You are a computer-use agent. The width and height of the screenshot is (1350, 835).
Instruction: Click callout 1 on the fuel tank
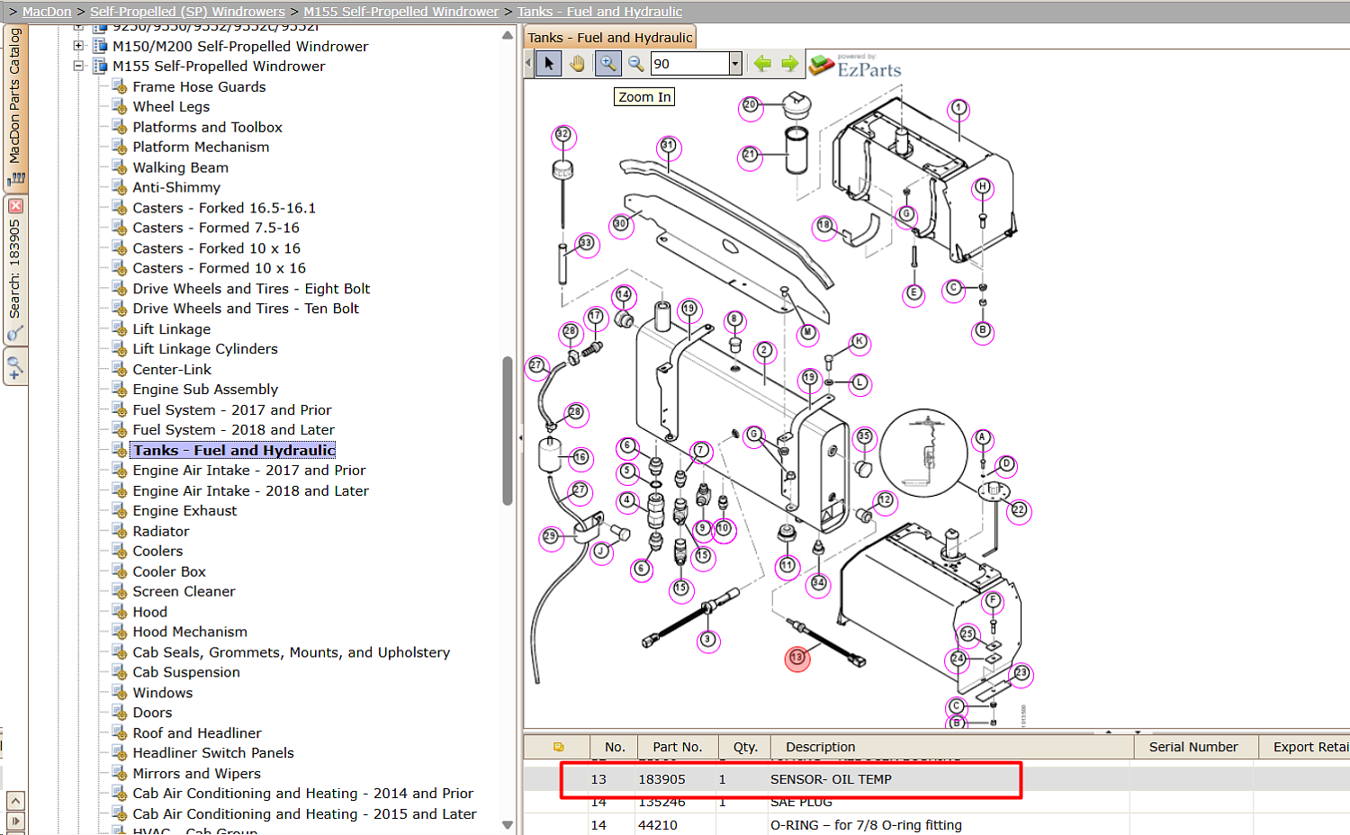959,109
